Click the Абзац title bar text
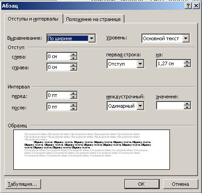This screenshot has width=202, height=193. (10, 6)
